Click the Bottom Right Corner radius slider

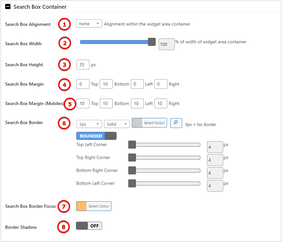164,171
